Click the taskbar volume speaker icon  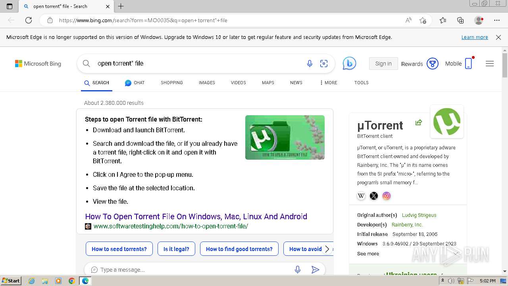(451, 281)
